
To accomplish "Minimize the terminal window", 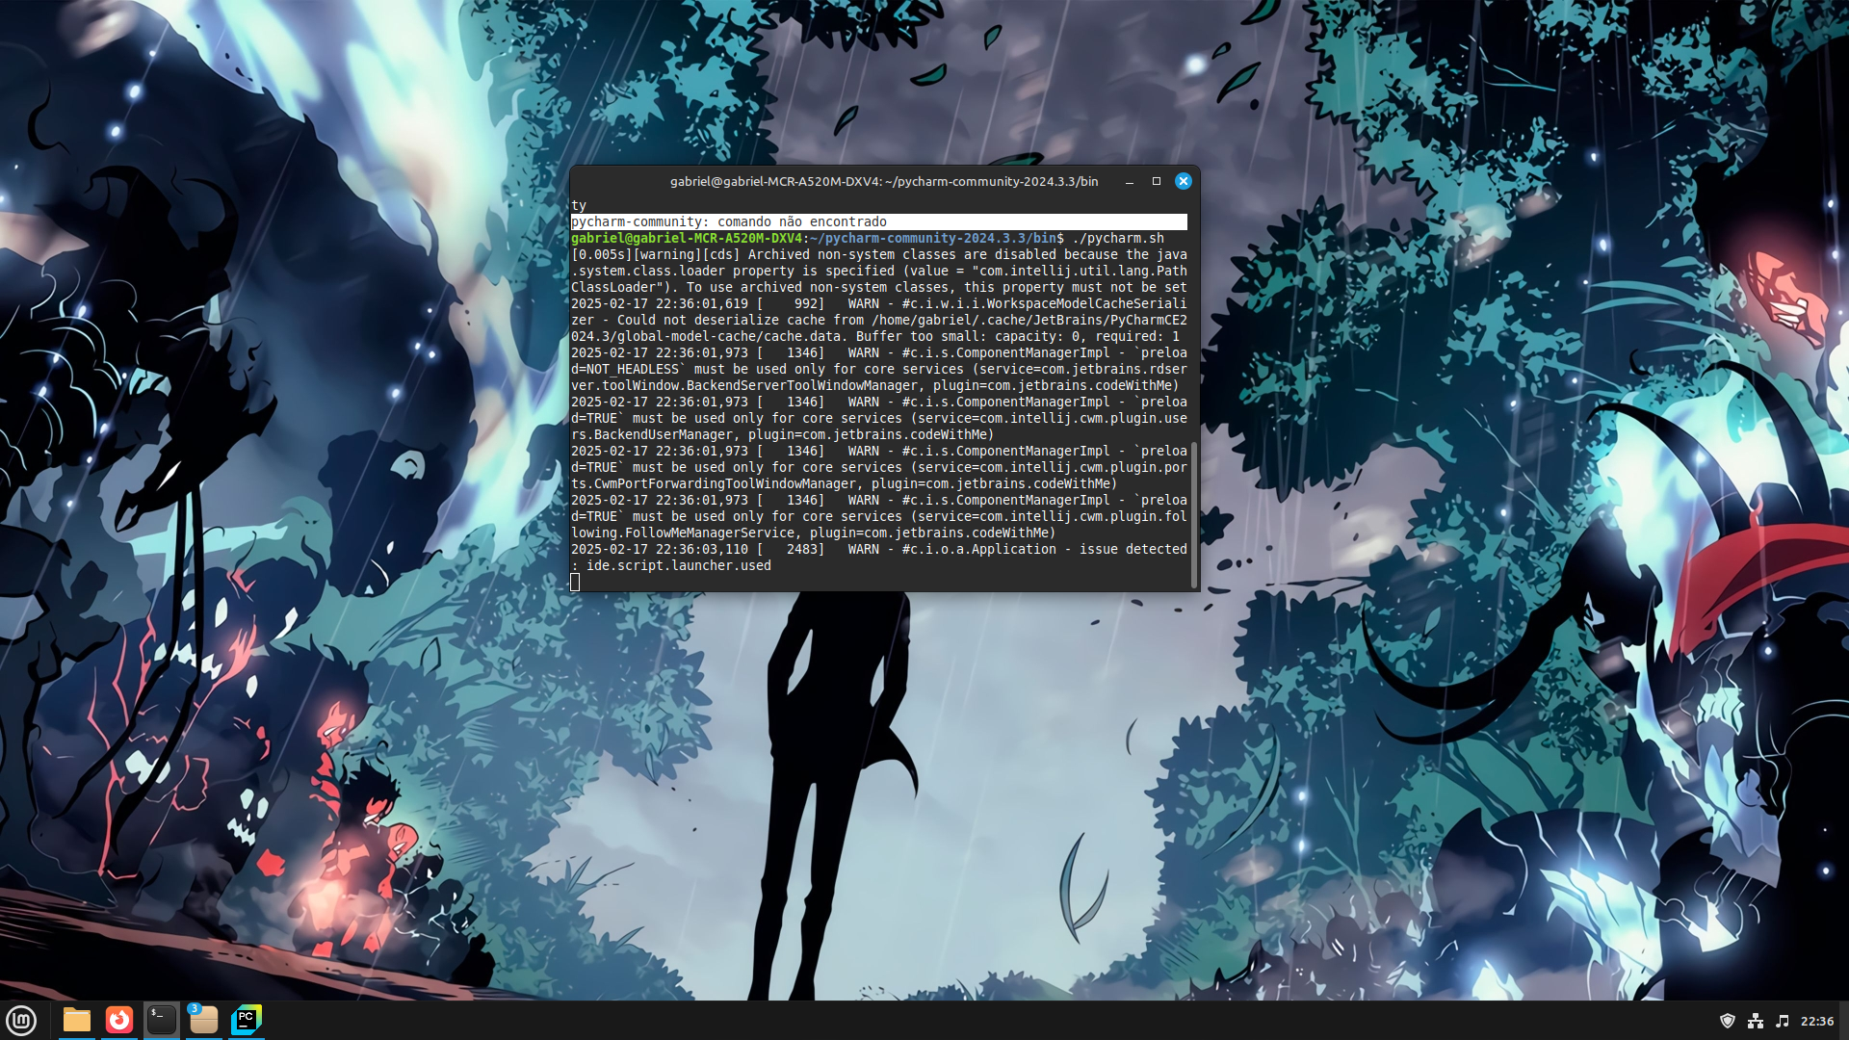I will tap(1130, 181).
